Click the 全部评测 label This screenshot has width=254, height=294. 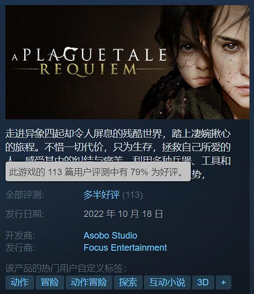pos(25,195)
